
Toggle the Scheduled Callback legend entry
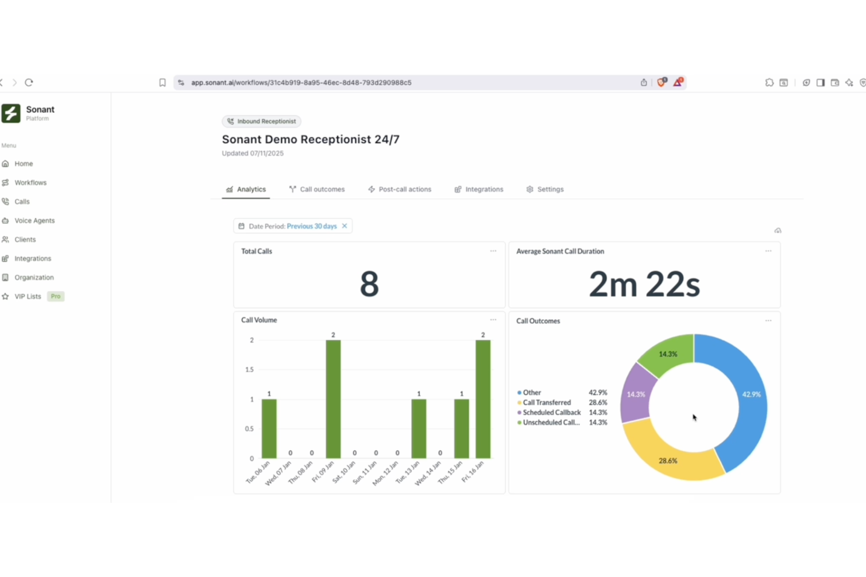tap(550, 412)
